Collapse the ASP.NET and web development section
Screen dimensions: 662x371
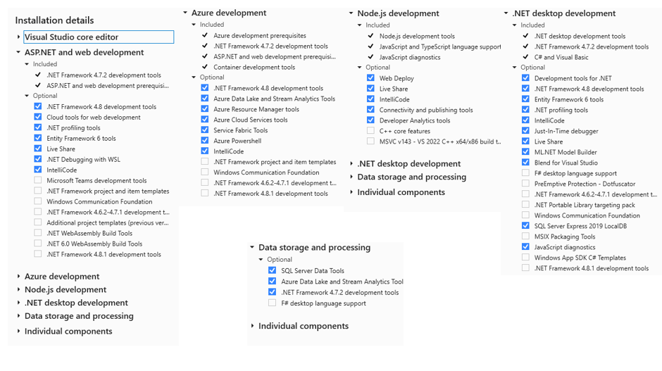tap(19, 52)
